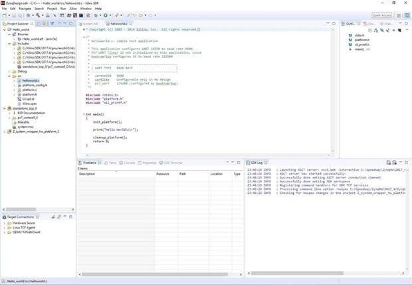The height and width of the screenshot is (285, 412).
Task: Click the green Run button in toolbar
Action: tap(106, 15)
